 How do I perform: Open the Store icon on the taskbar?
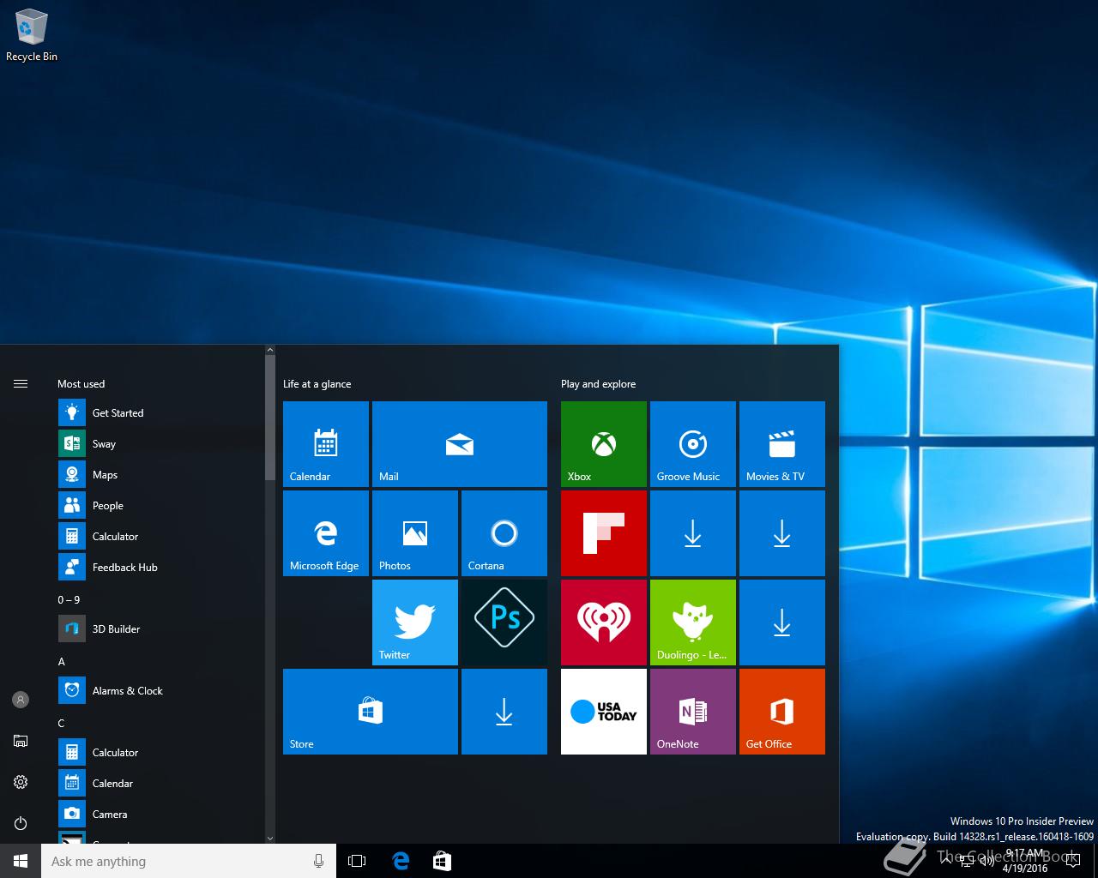[442, 861]
